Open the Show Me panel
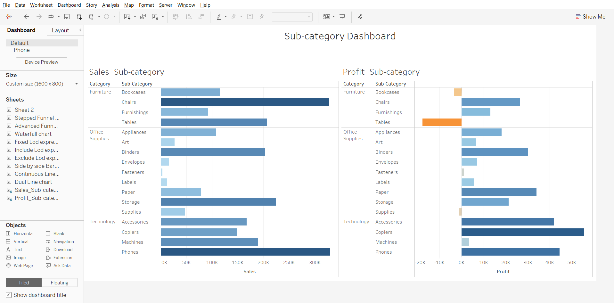Screen dimensions: 614x303 tap(591, 17)
